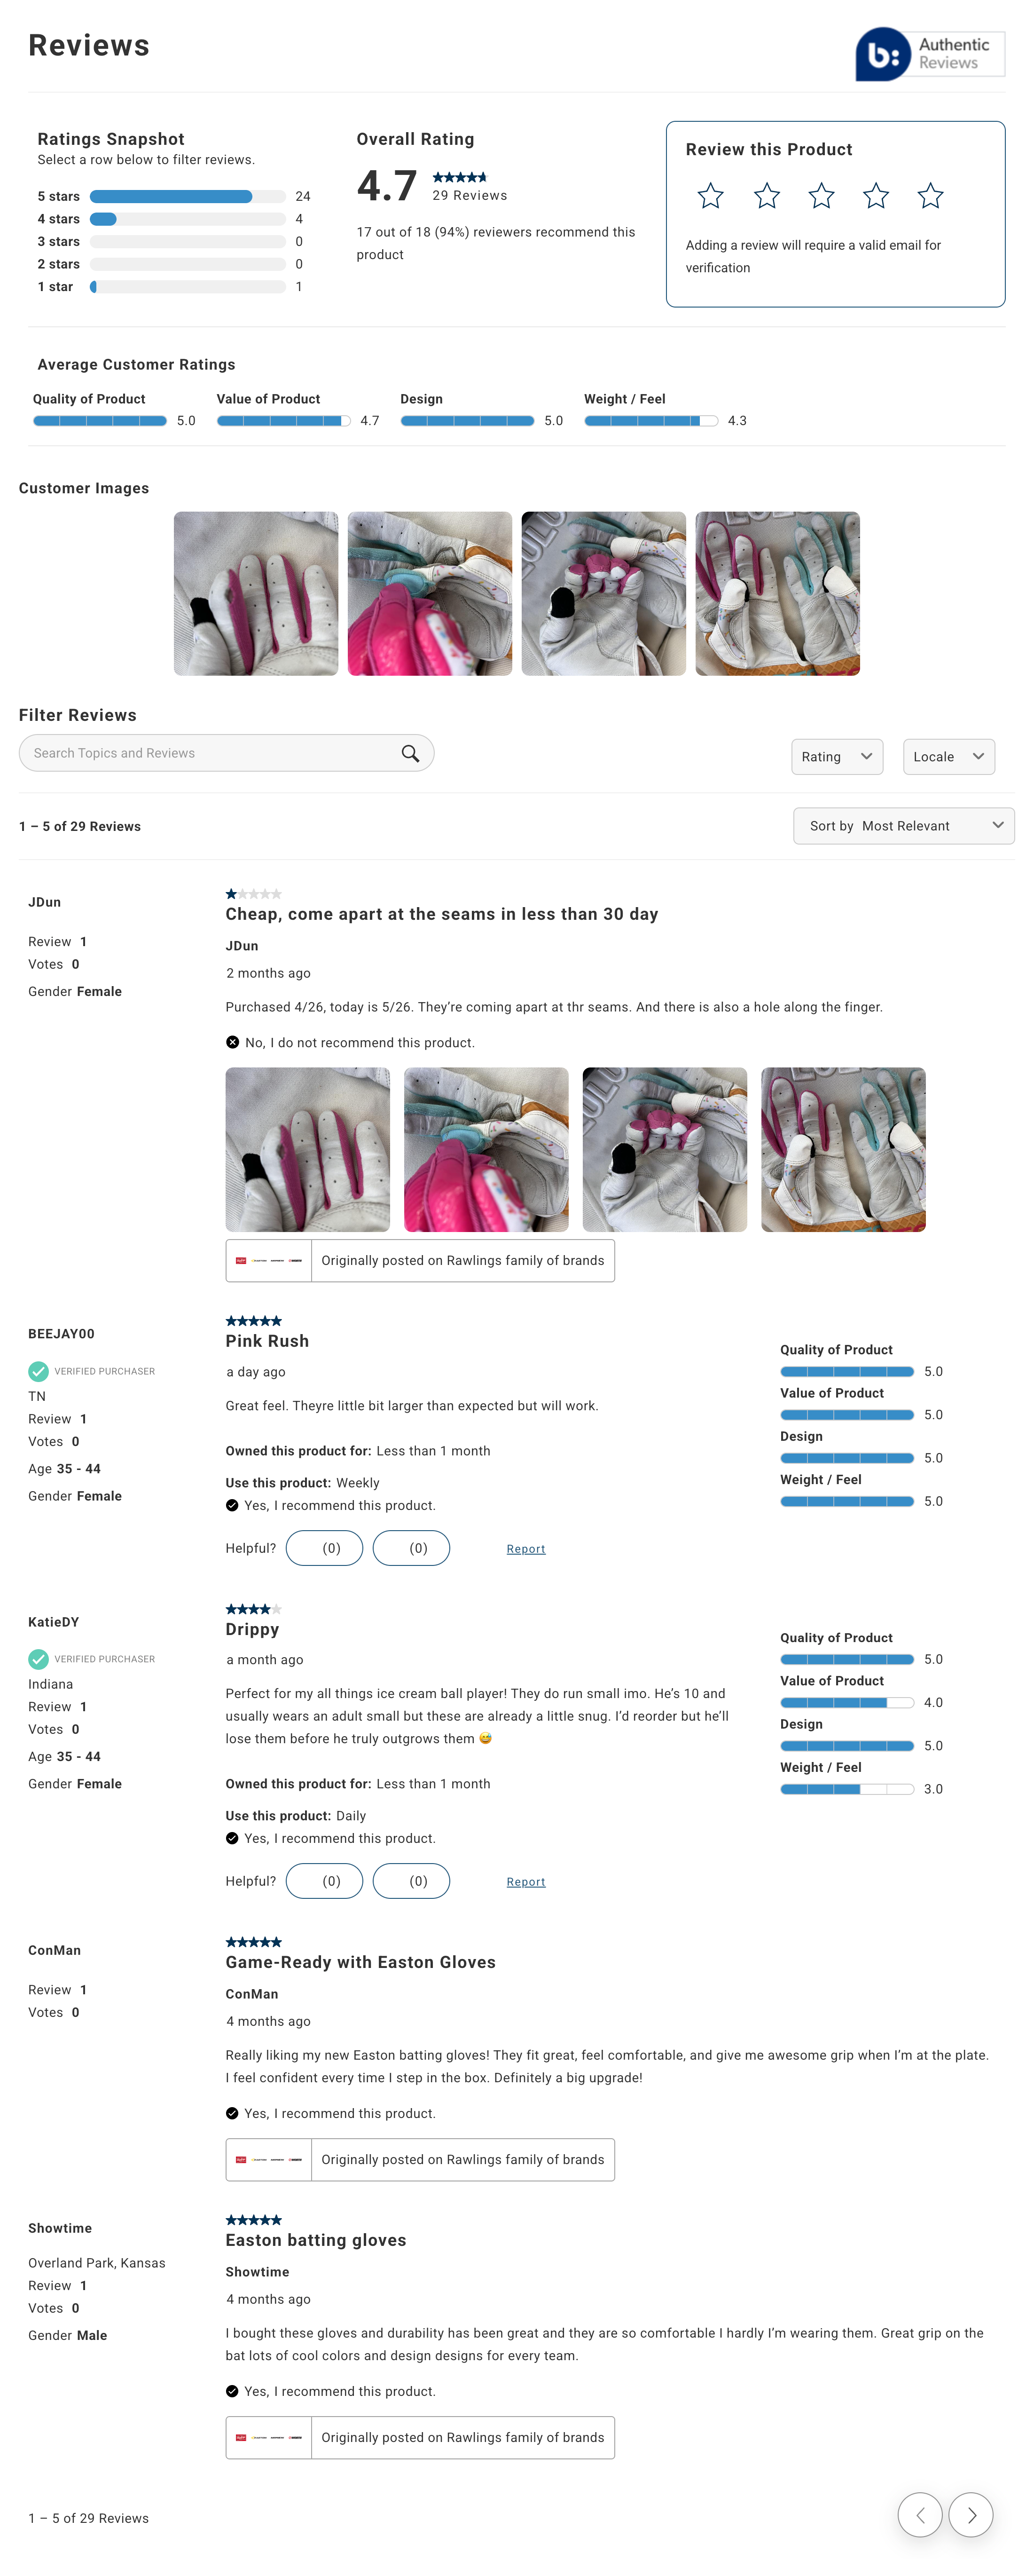Give the product a five-star rating
The height and width of the screenshot is (2576, 1034).
930,196
